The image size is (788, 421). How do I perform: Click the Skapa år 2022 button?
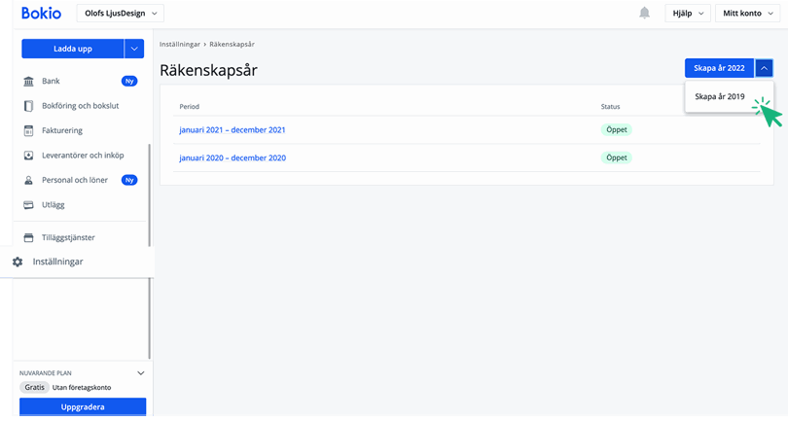coord(719,68)
